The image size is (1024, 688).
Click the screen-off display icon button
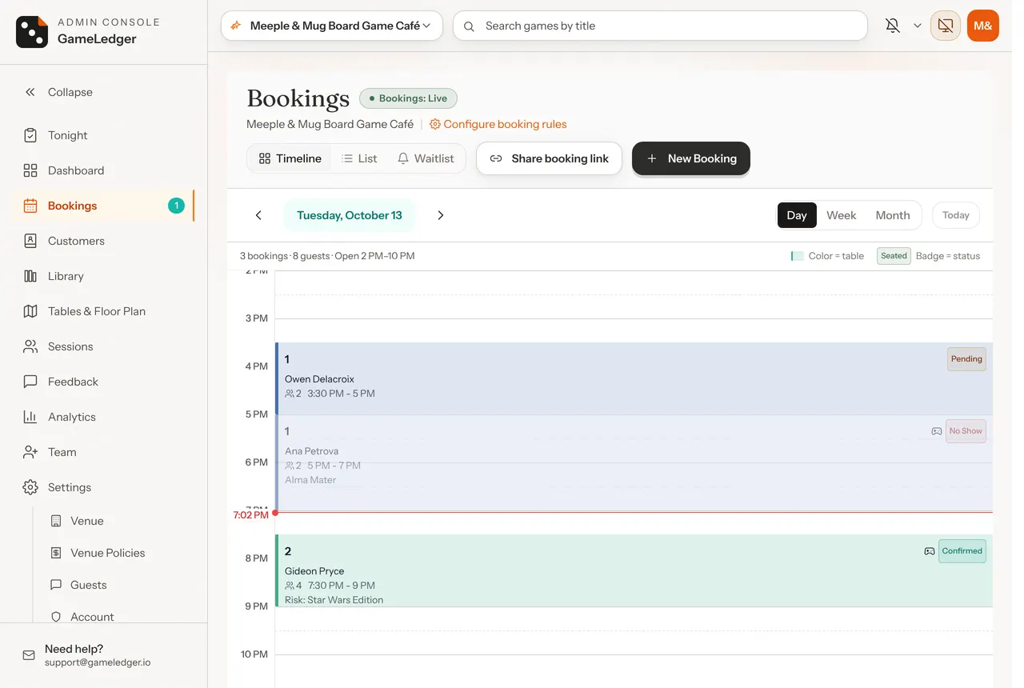click(946, 26)
